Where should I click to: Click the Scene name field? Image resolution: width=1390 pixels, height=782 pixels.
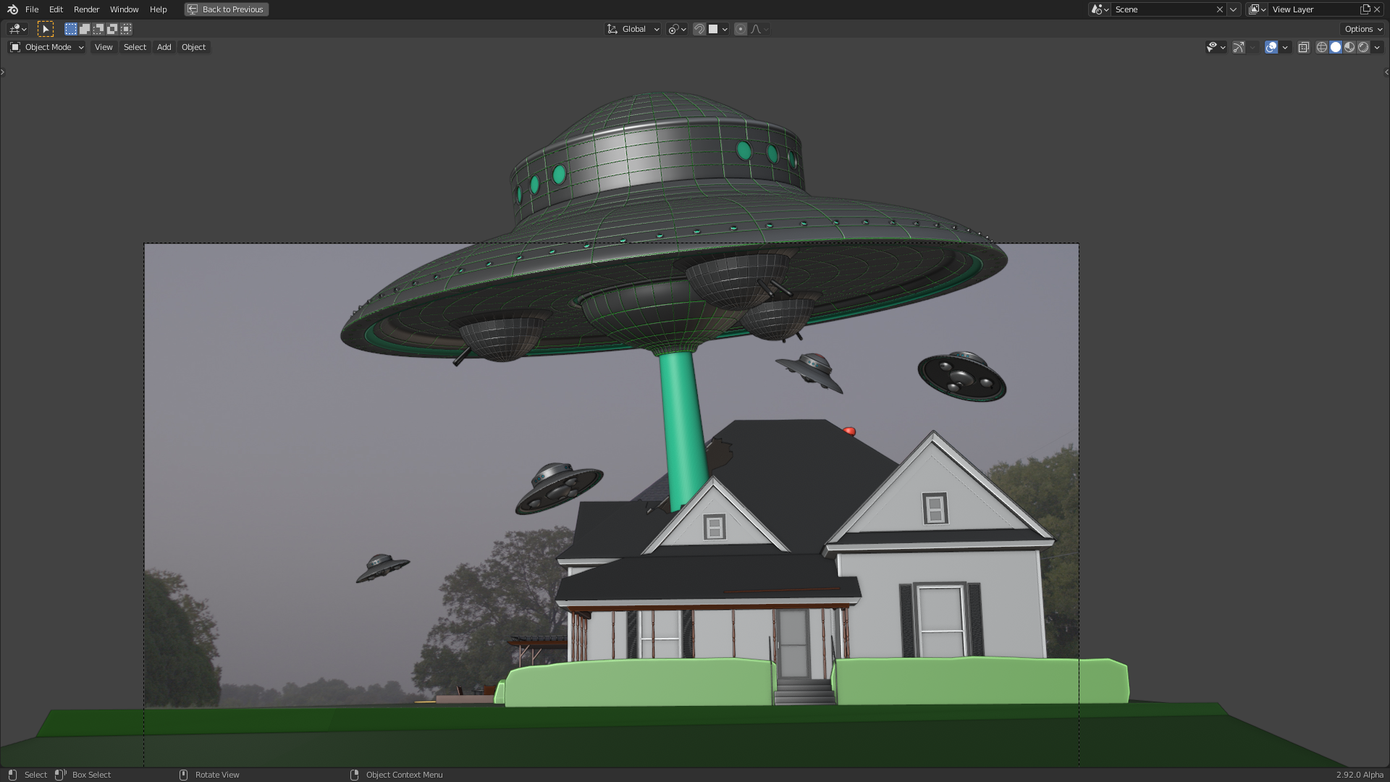tap(1161, 9)
